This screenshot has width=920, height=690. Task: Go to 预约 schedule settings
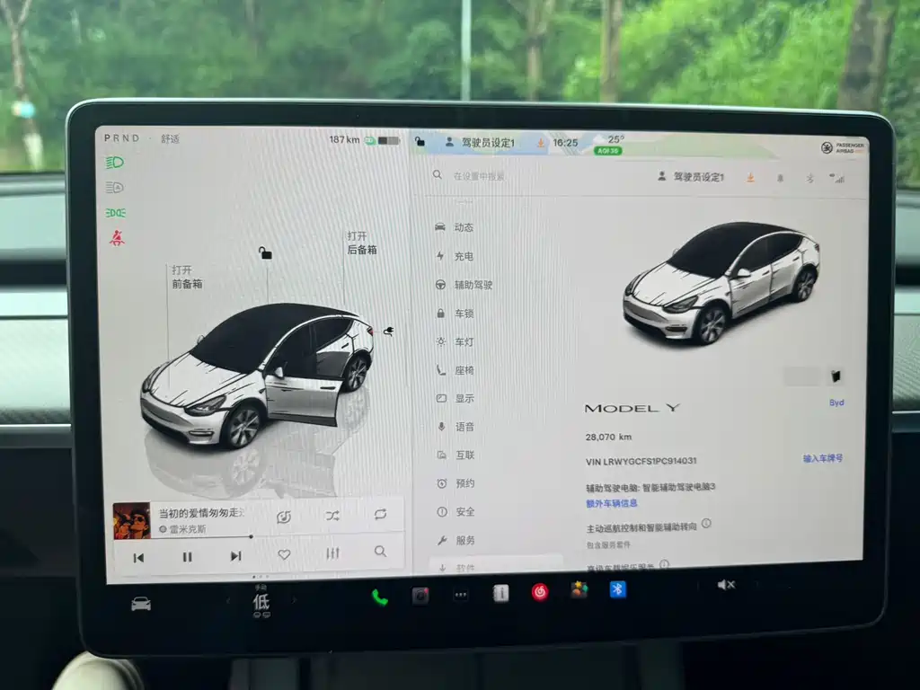(456, 483)
